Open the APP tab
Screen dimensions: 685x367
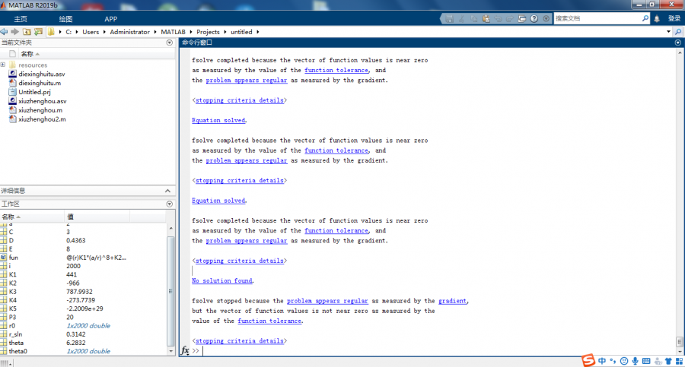111,18
